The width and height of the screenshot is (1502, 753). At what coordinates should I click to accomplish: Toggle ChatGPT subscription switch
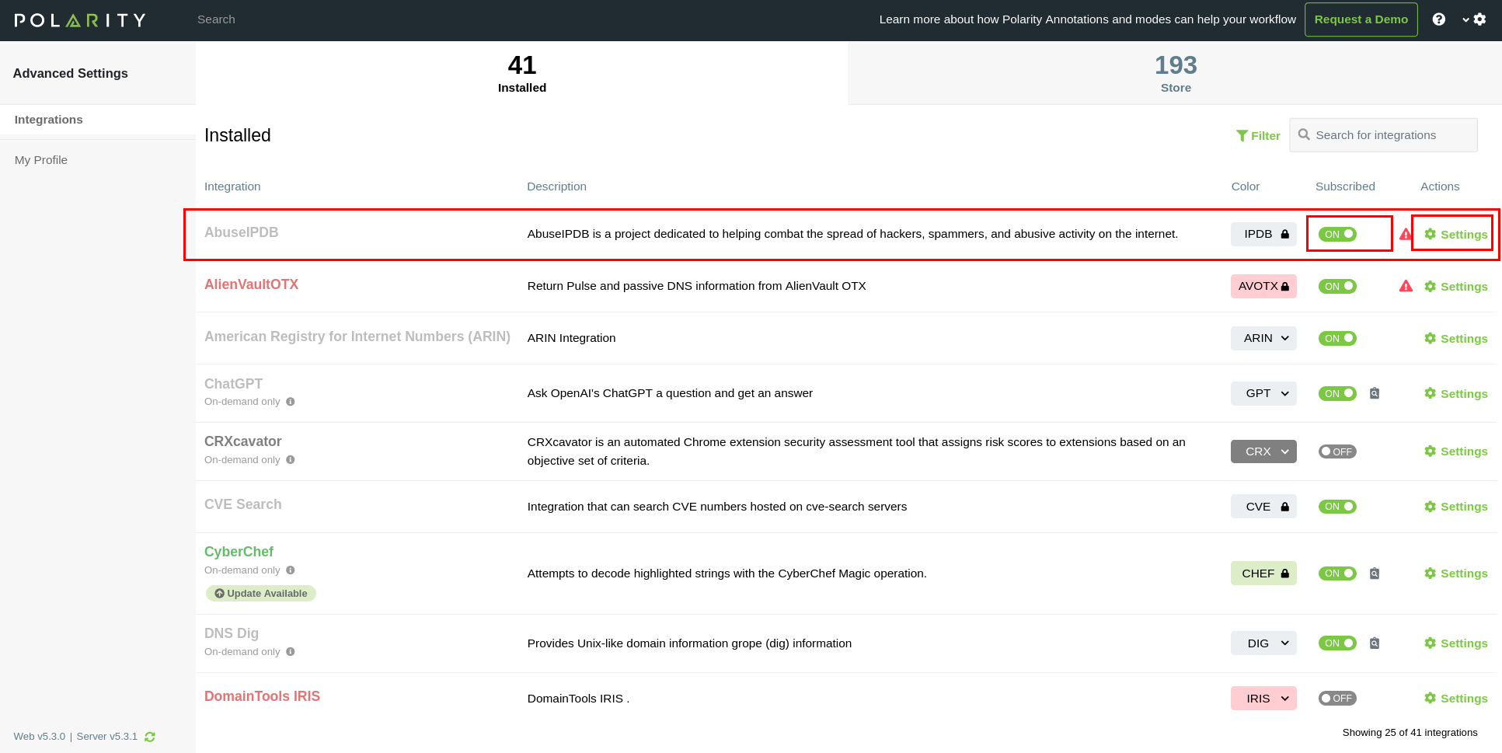(x=1337, y=393)
